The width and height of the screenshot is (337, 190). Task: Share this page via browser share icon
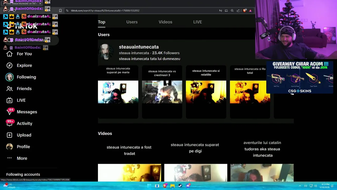(238, 11)
